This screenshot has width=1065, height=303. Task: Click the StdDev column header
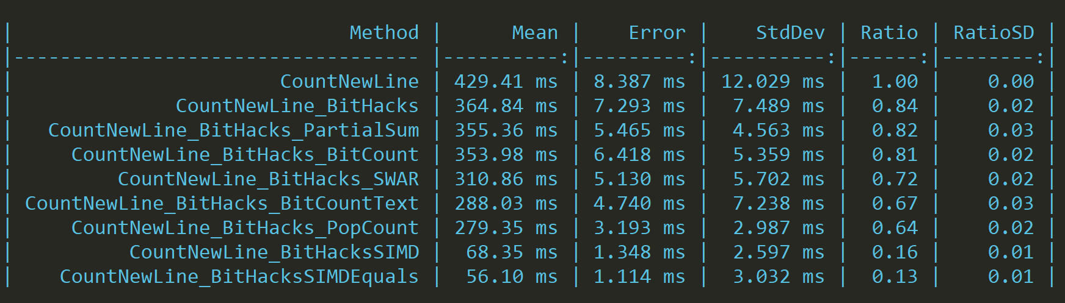[790, 32]
